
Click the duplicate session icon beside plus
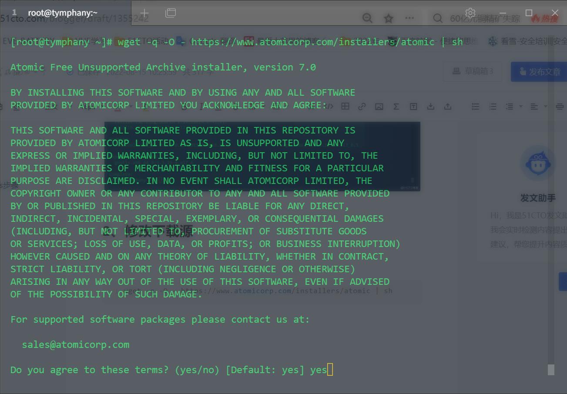pos(171,13)
